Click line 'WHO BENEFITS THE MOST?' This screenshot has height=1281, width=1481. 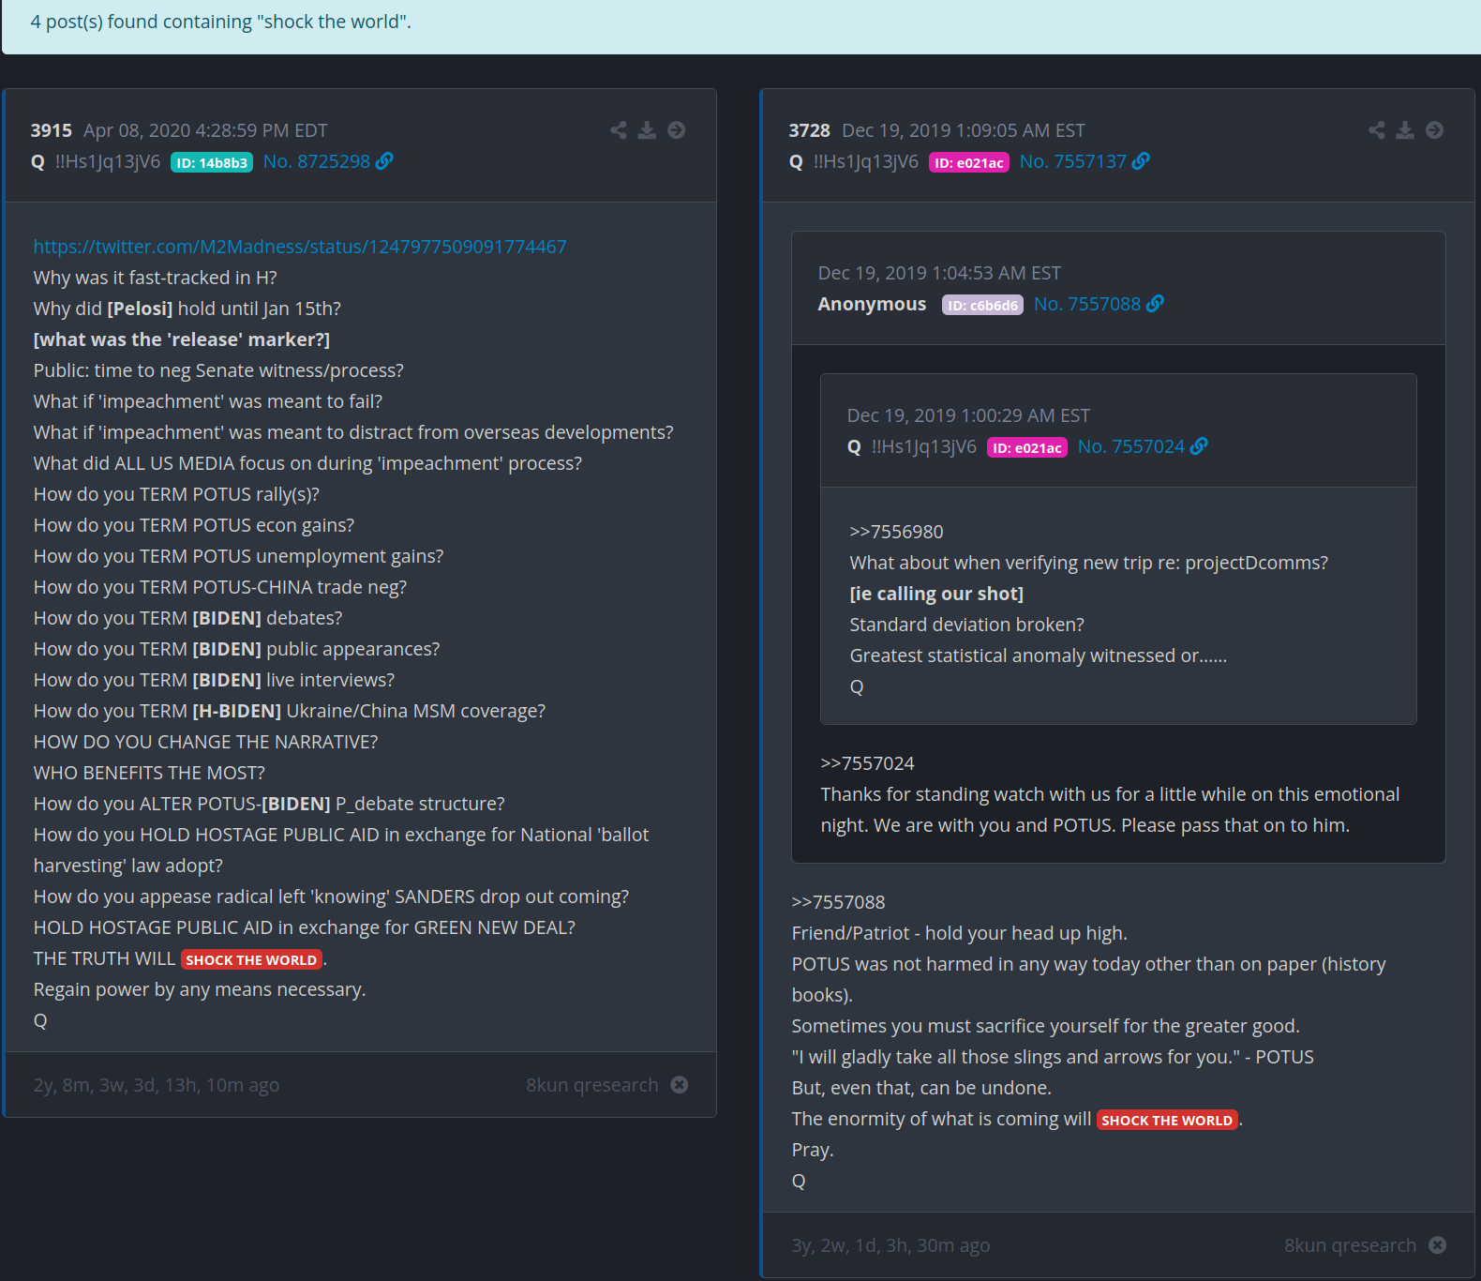click(x=149, y=773)
